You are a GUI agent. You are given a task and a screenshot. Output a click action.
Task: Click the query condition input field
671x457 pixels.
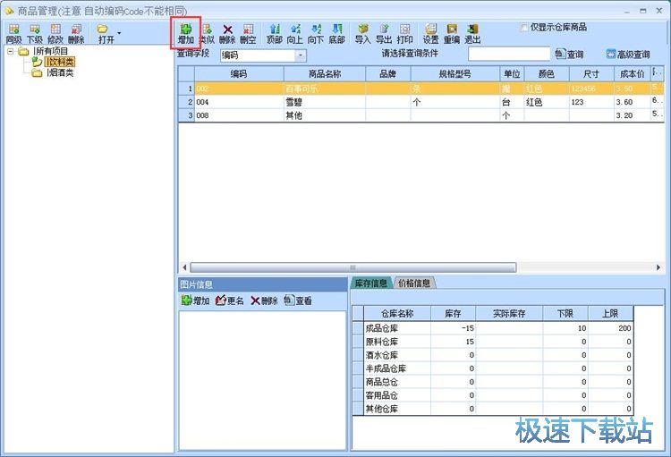click(x=509, y=54)
